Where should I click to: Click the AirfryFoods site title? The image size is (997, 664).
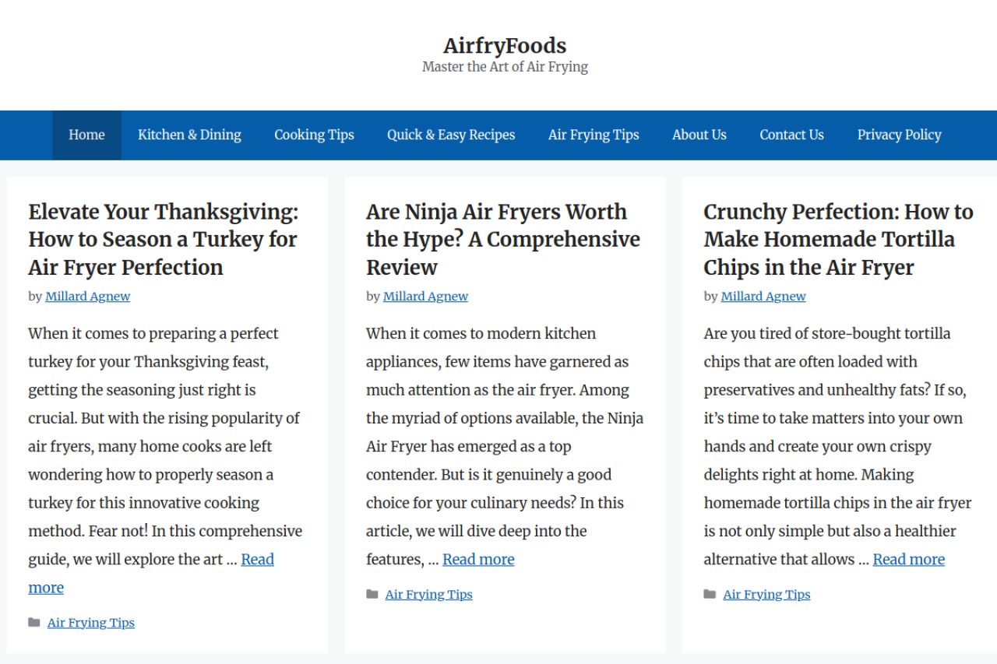(505, 45)
